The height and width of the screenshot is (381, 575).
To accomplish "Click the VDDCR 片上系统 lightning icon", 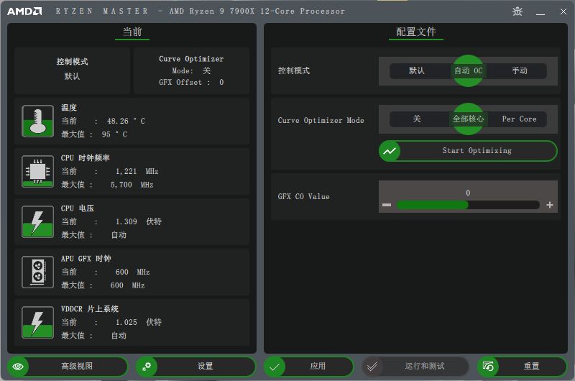I will (38, 322).
